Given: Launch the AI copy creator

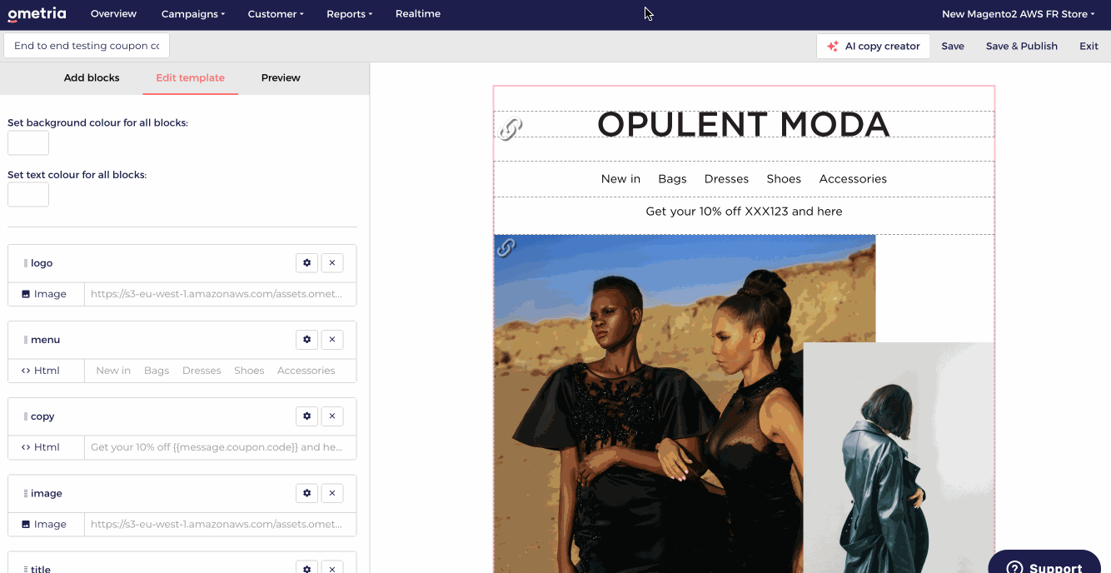Looking at the screenshot, I should point(874,47).
